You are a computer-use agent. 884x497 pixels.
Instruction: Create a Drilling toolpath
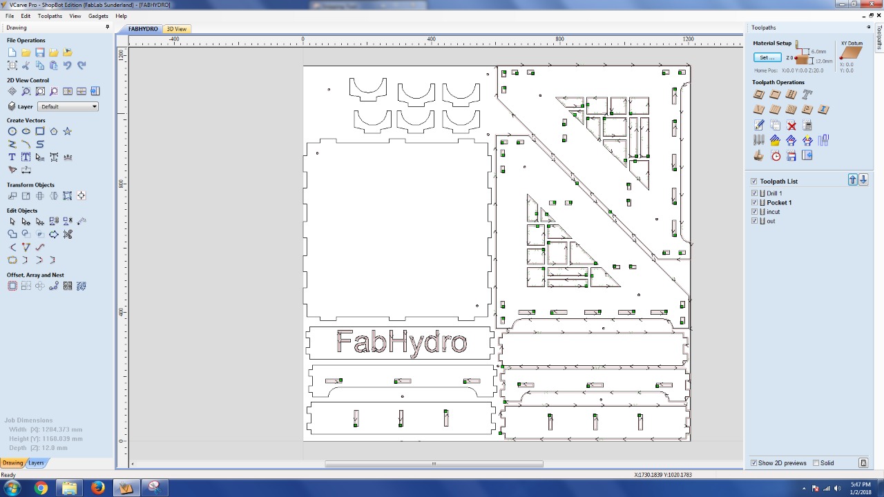tap(791, 95)
